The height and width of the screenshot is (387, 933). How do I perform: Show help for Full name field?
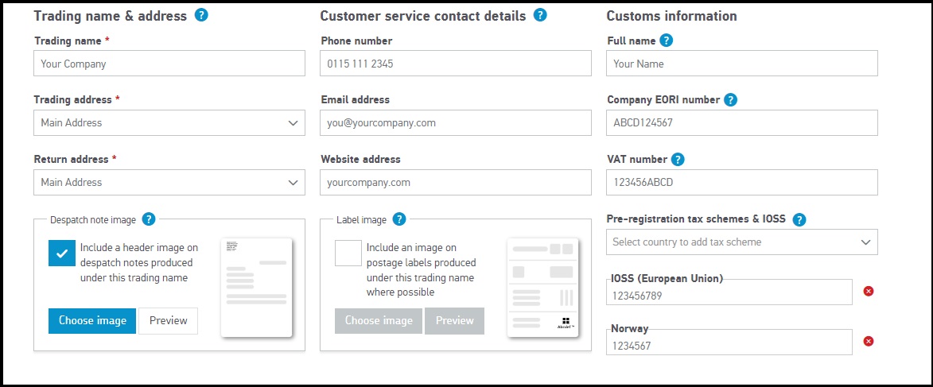[667, 41]
